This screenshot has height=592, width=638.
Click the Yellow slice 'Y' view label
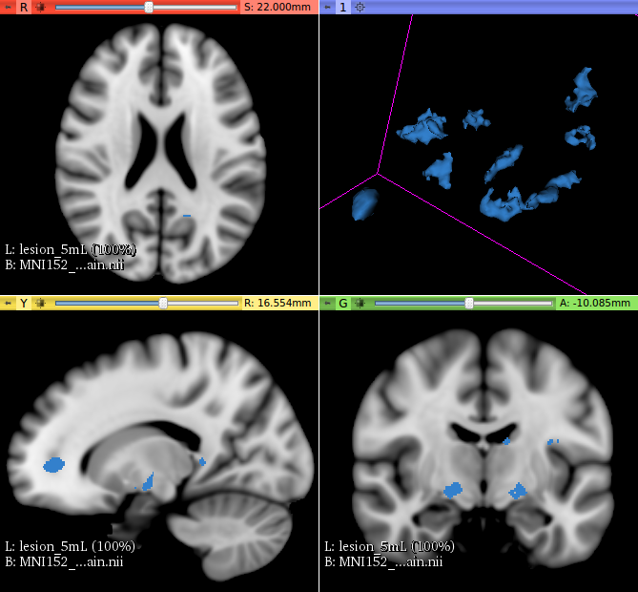click(x=24, y=303)
